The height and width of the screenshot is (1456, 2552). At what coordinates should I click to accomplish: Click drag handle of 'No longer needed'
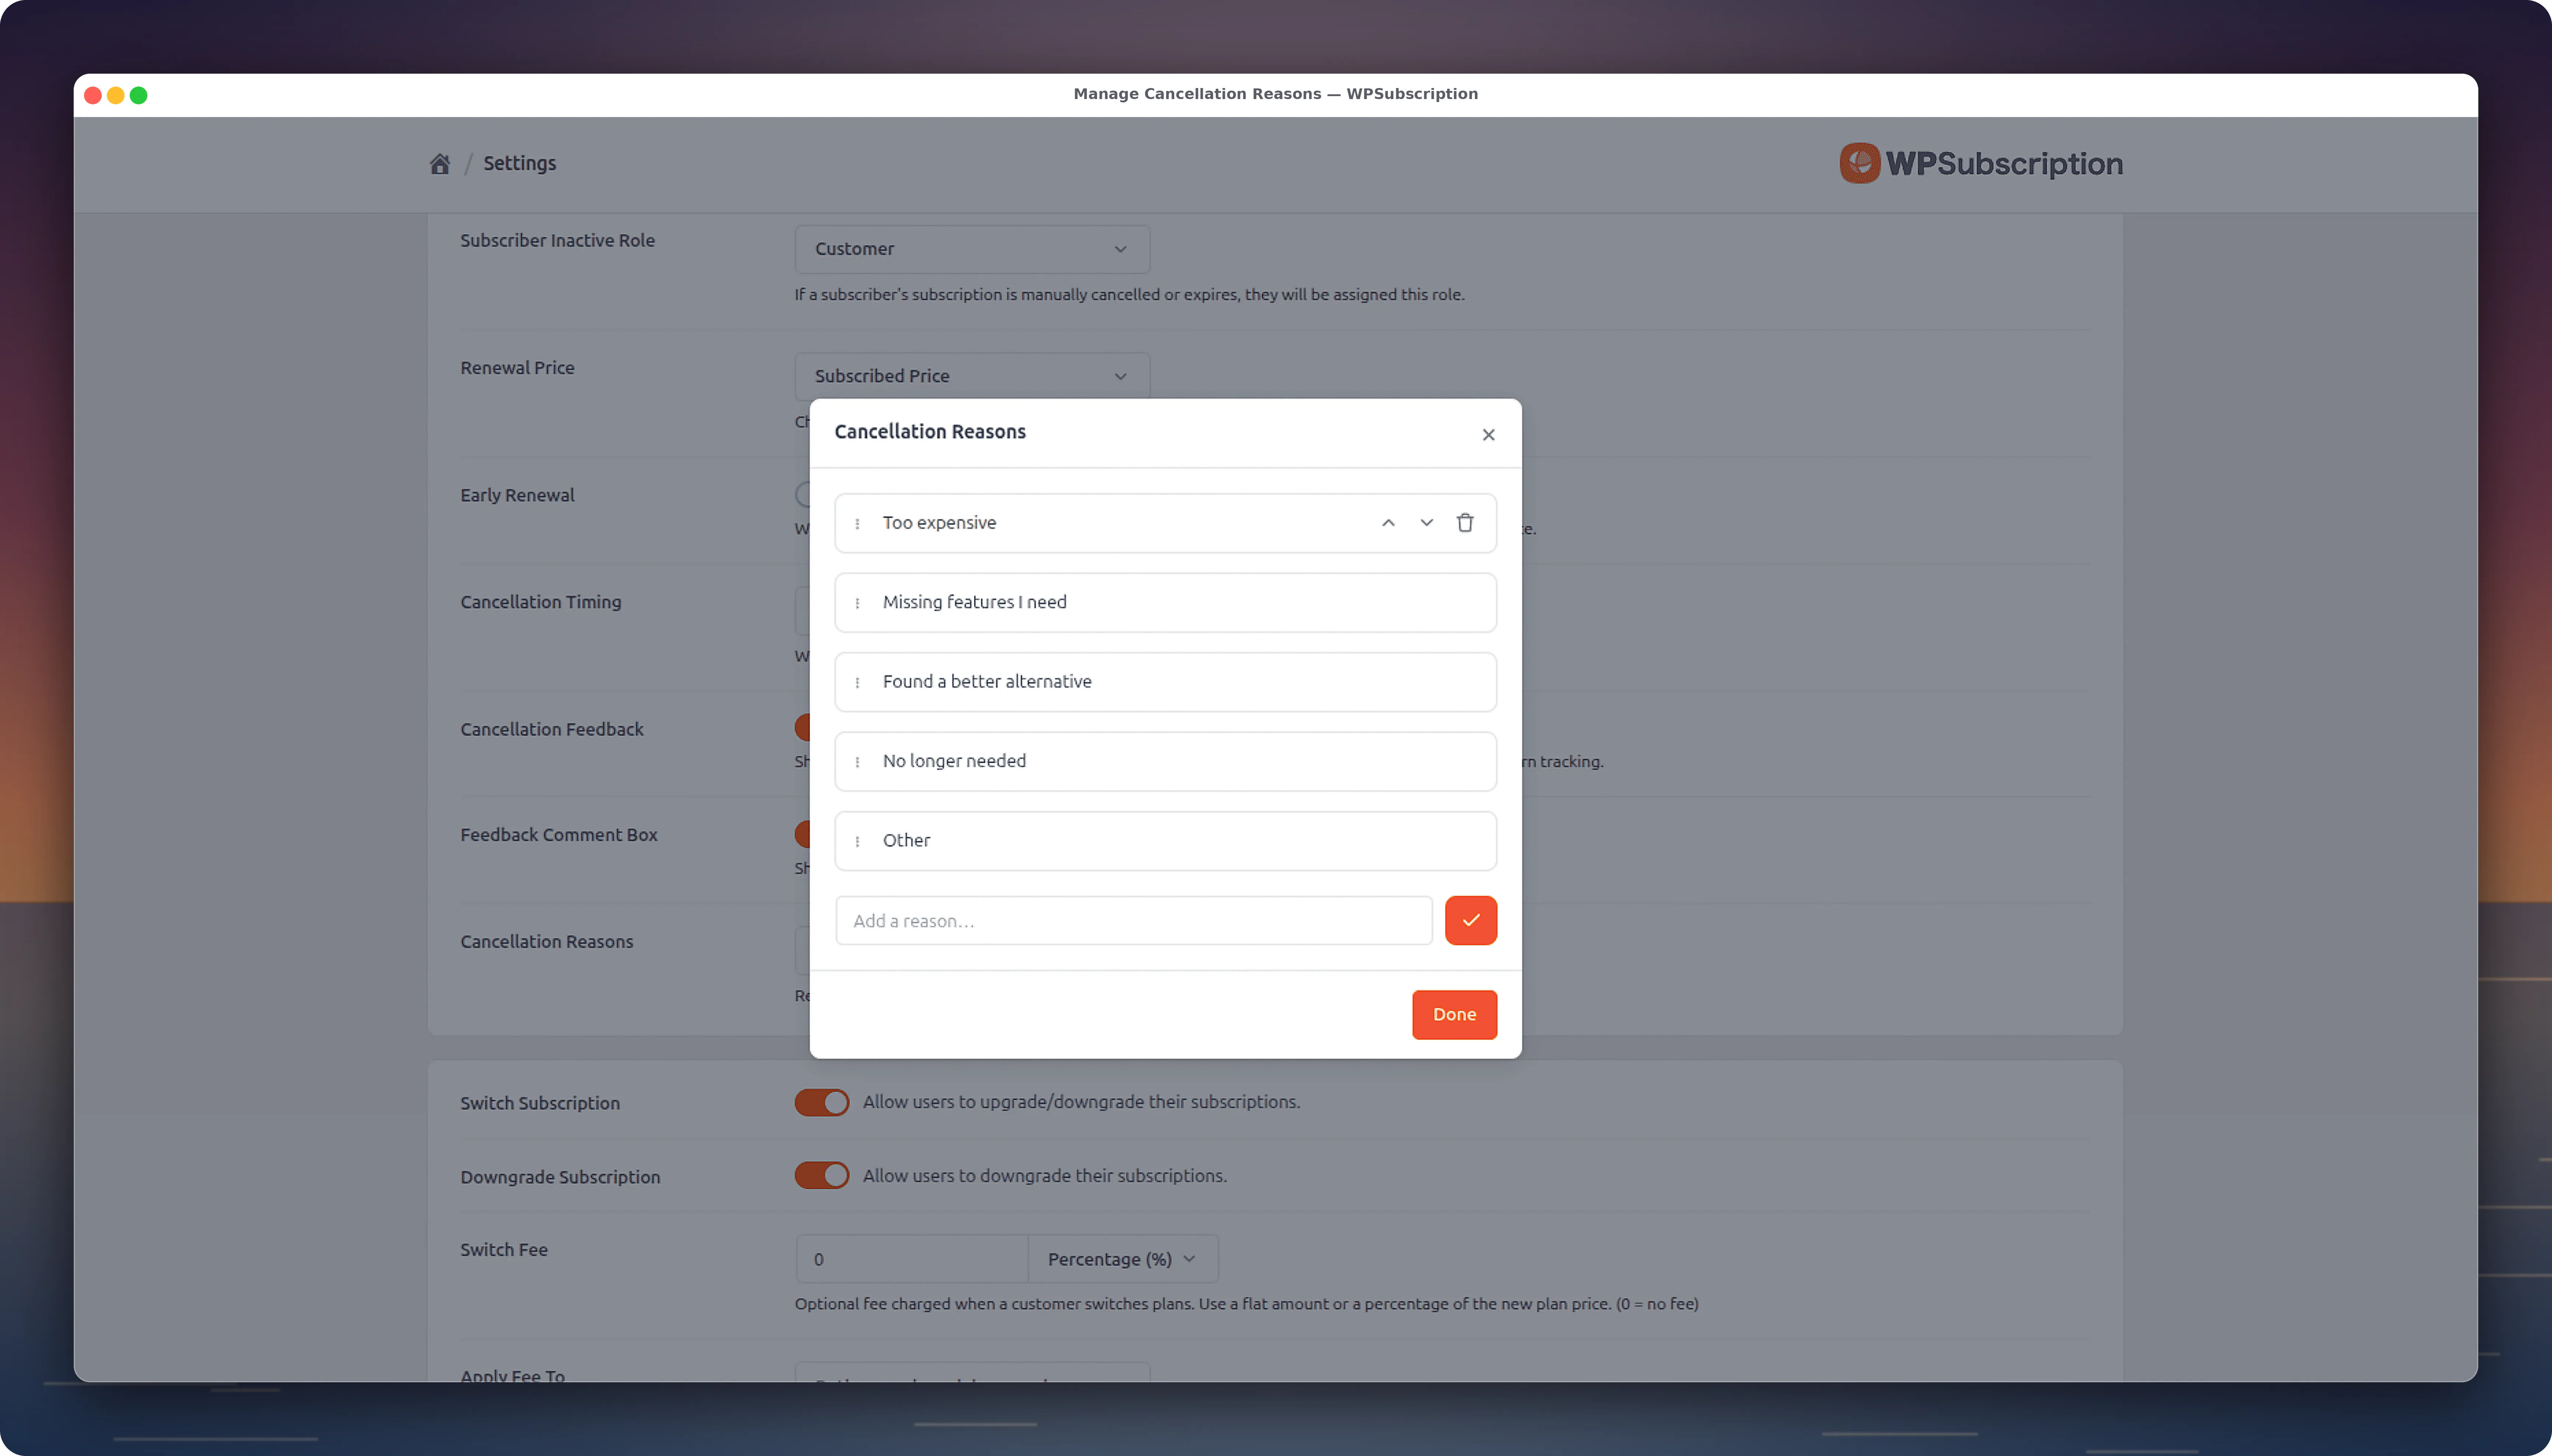pyautogui.click(x=857, y=762)
